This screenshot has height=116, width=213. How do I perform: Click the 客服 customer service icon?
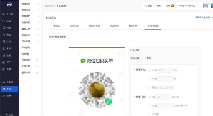click(6, 115)
